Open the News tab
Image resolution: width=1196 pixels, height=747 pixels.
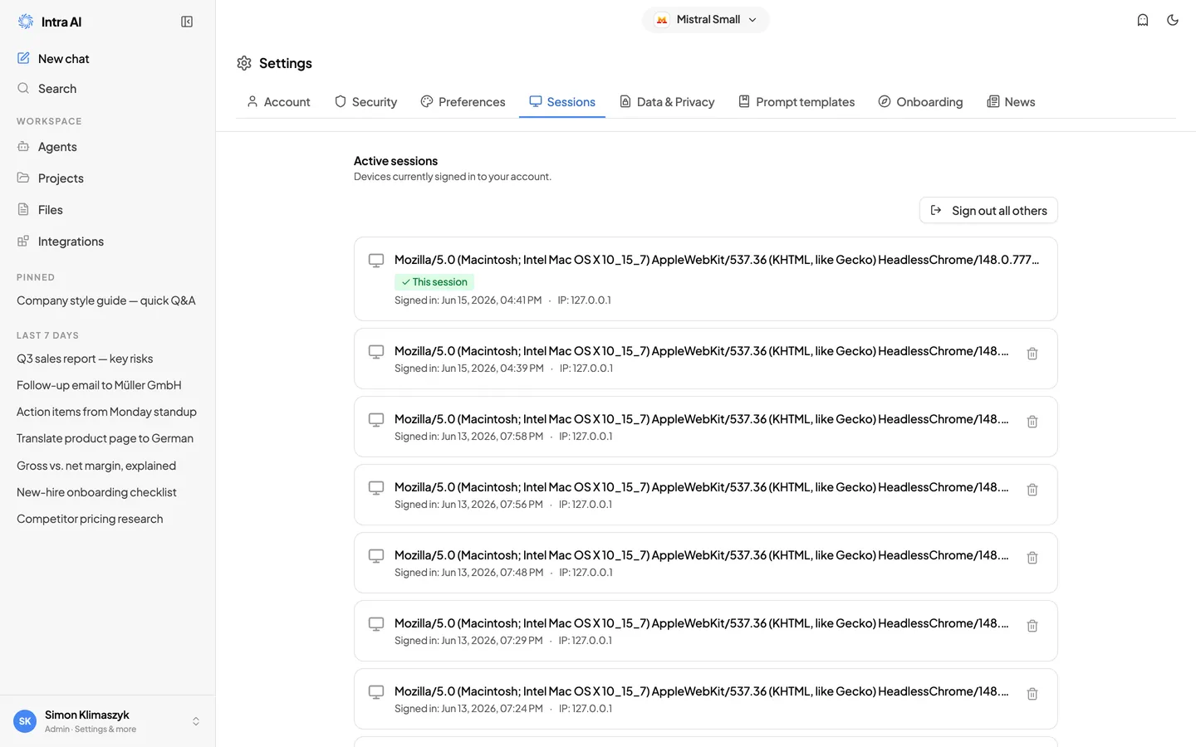click(1011, 102)
